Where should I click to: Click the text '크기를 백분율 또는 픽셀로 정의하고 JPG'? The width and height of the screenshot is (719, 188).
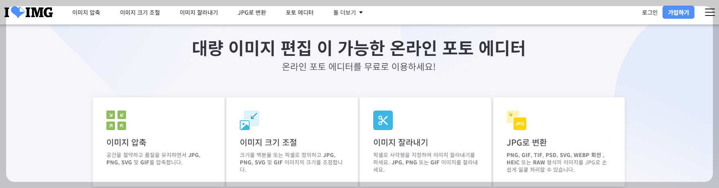[287, 155]
